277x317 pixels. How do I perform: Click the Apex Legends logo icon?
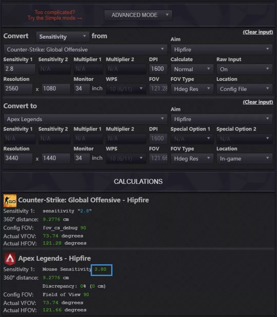point(10,259)
